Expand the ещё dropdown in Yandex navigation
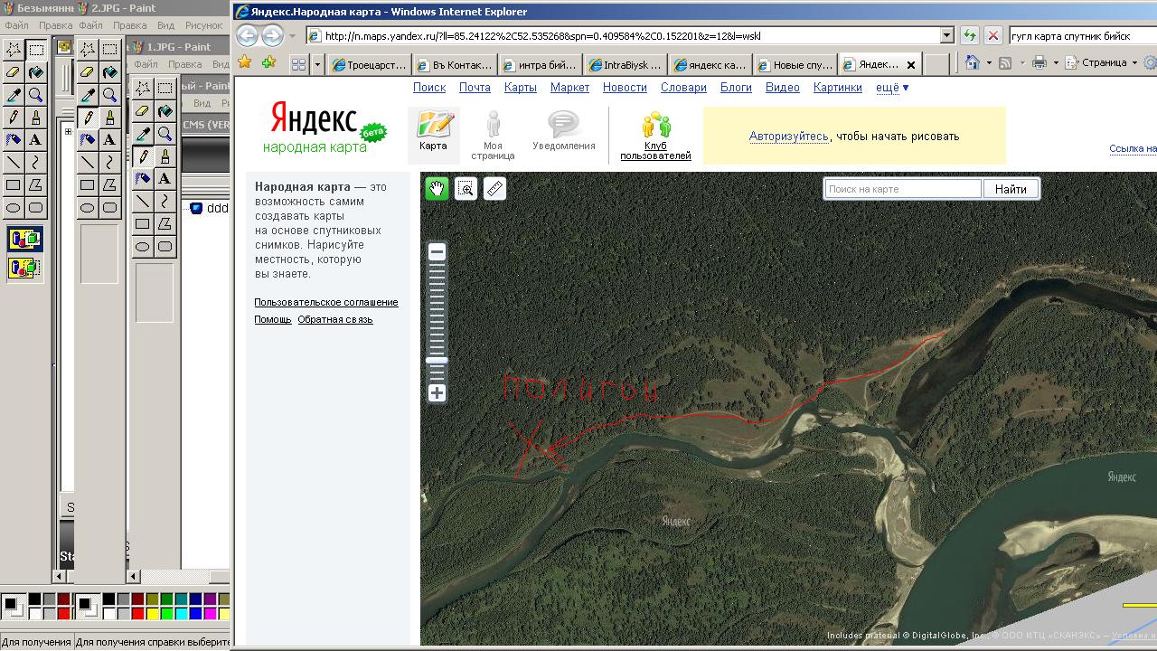This screenshot has height=651, width=1157. [x=892, y=88]
